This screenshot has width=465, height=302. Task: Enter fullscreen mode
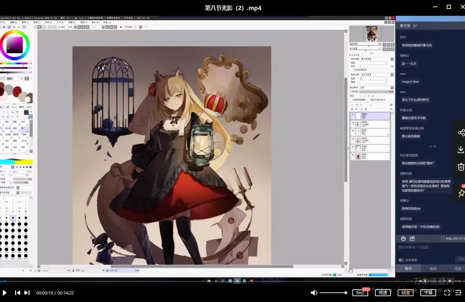[x=447, y=293]
